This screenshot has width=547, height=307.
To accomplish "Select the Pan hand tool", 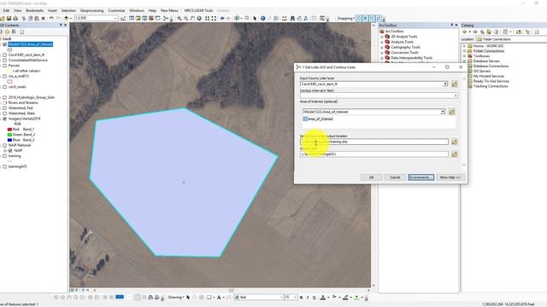I will tap(192, 18).
